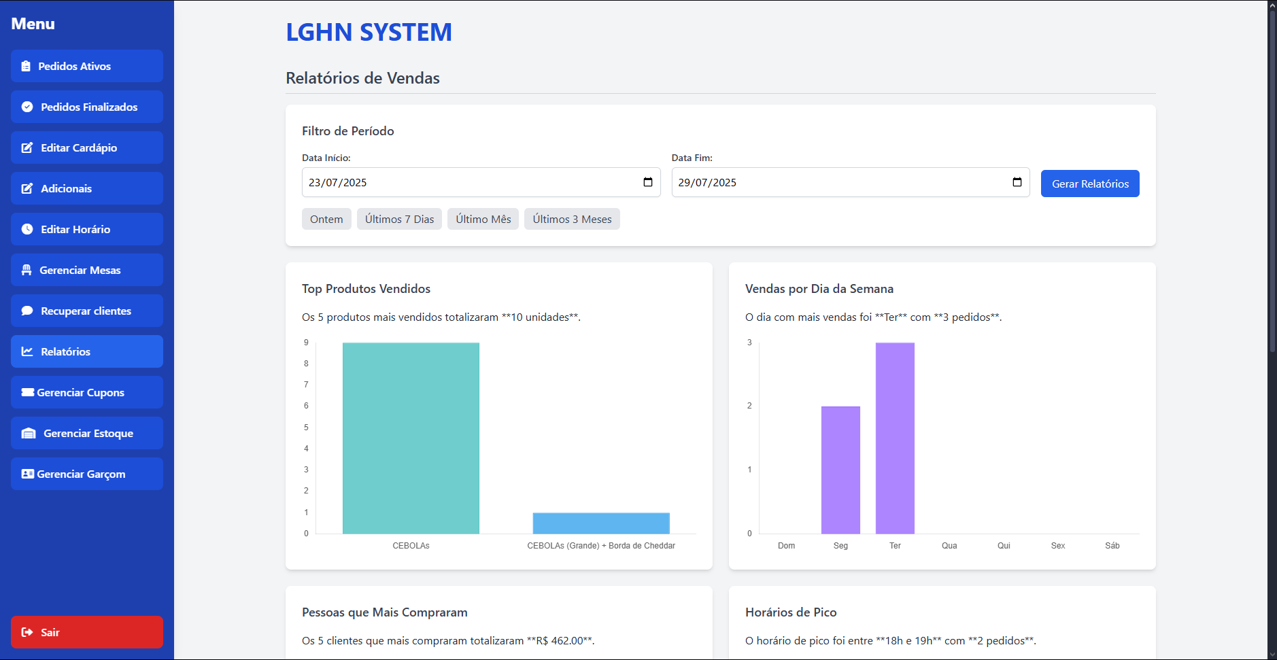Choose the Último Mês quick filter
This screenshot has height=660, width=1277.
(x=483, y=219)
